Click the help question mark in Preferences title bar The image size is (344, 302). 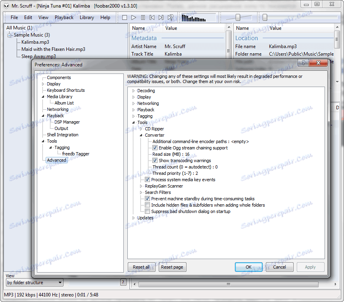[304, 63]
